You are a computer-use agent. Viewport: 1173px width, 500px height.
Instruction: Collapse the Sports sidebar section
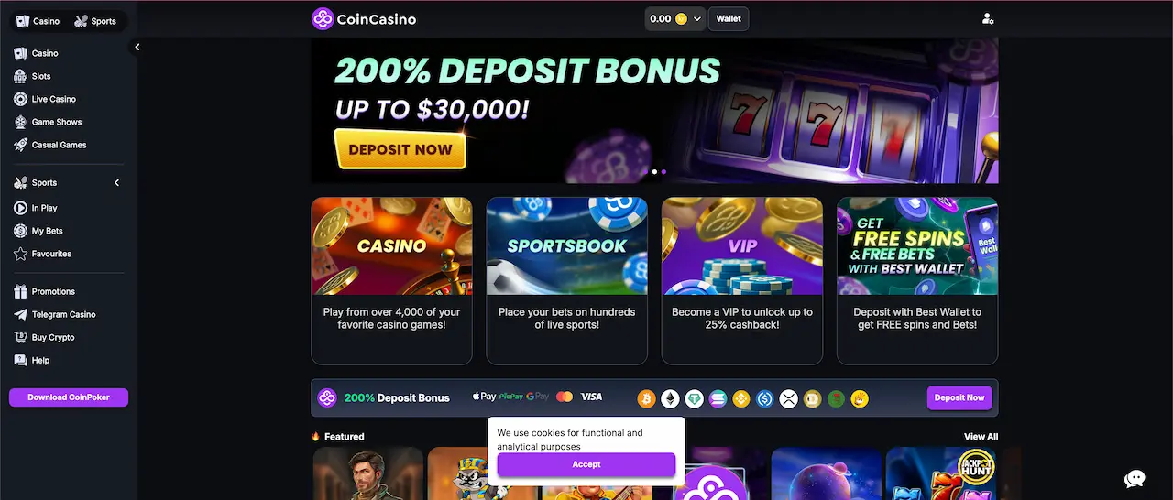(x=116, y=183)
